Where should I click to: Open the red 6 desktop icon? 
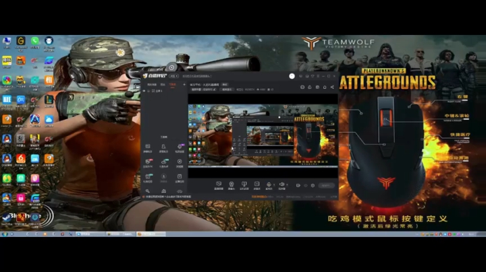tap(21, 159)
